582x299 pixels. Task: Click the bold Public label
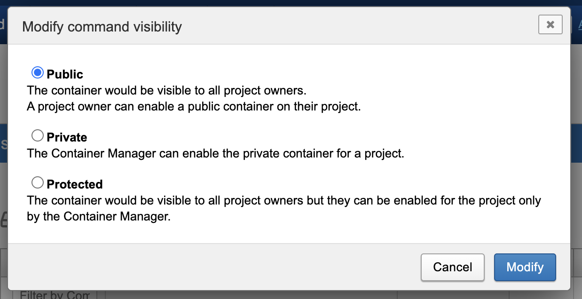(x=65, y=74)
